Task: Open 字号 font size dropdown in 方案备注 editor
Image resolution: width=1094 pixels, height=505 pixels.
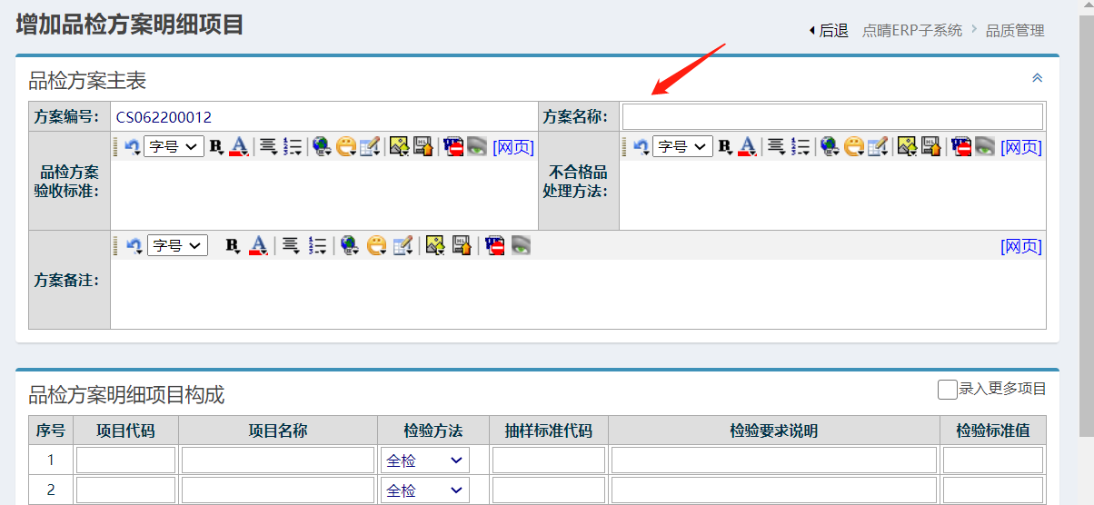Action: point(177,245)
